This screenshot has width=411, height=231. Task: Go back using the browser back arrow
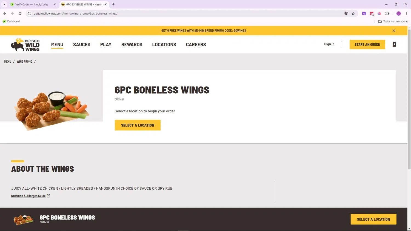point(5,13)
